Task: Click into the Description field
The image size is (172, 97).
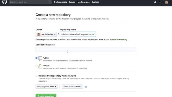Action: pyautogui.click(x=86, y=50)
